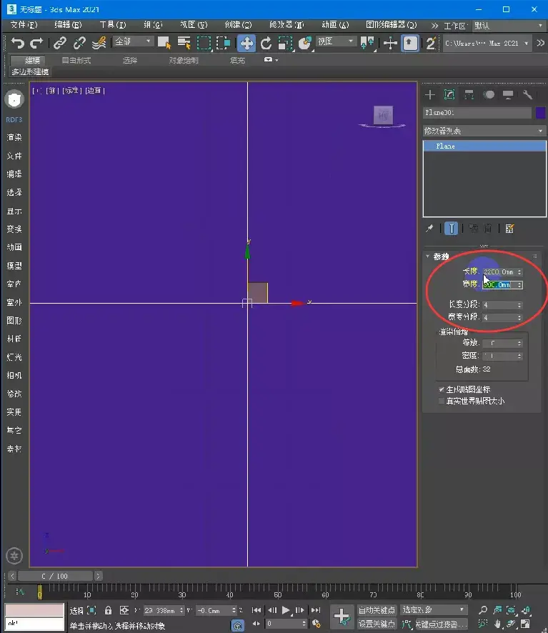Screen dimensions: 548x633
Task: Click Remove Modifier trash icon
Action: point(488,229)
